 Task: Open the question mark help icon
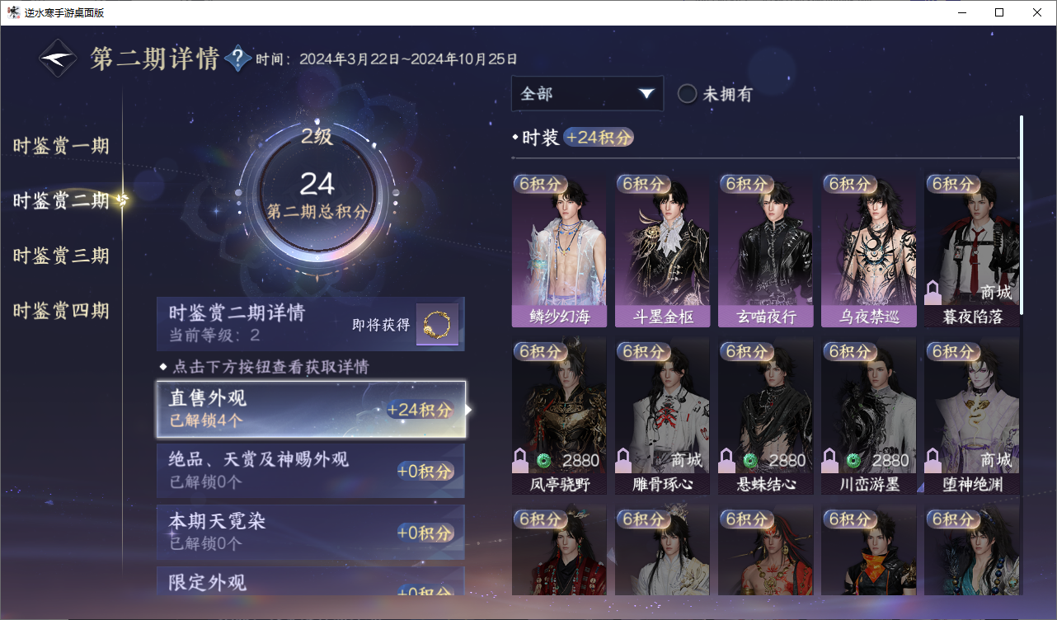click(237, 58)
